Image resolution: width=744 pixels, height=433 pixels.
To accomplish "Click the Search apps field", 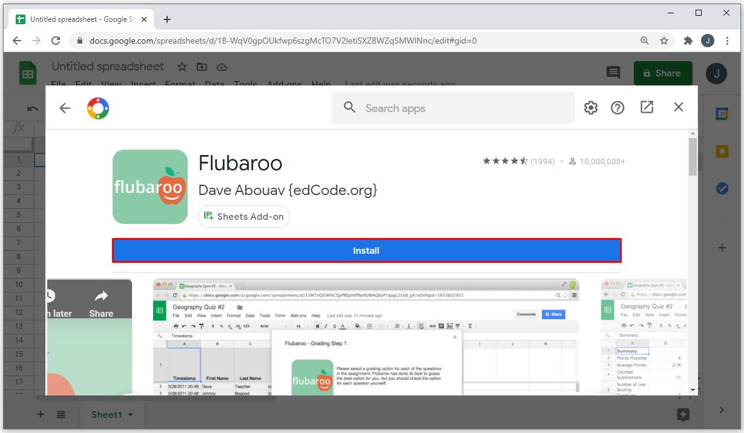I will pyautogui.click(x=454, y=108).
